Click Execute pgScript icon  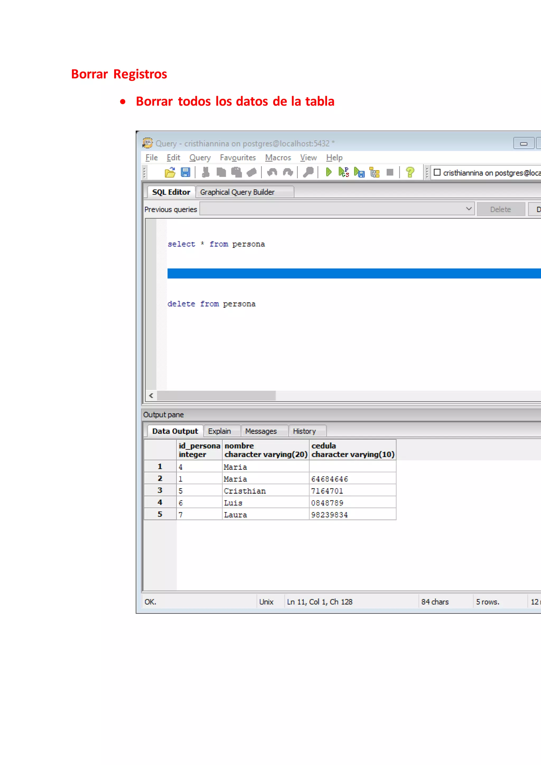pyautogui.click(x=343, y=172)
